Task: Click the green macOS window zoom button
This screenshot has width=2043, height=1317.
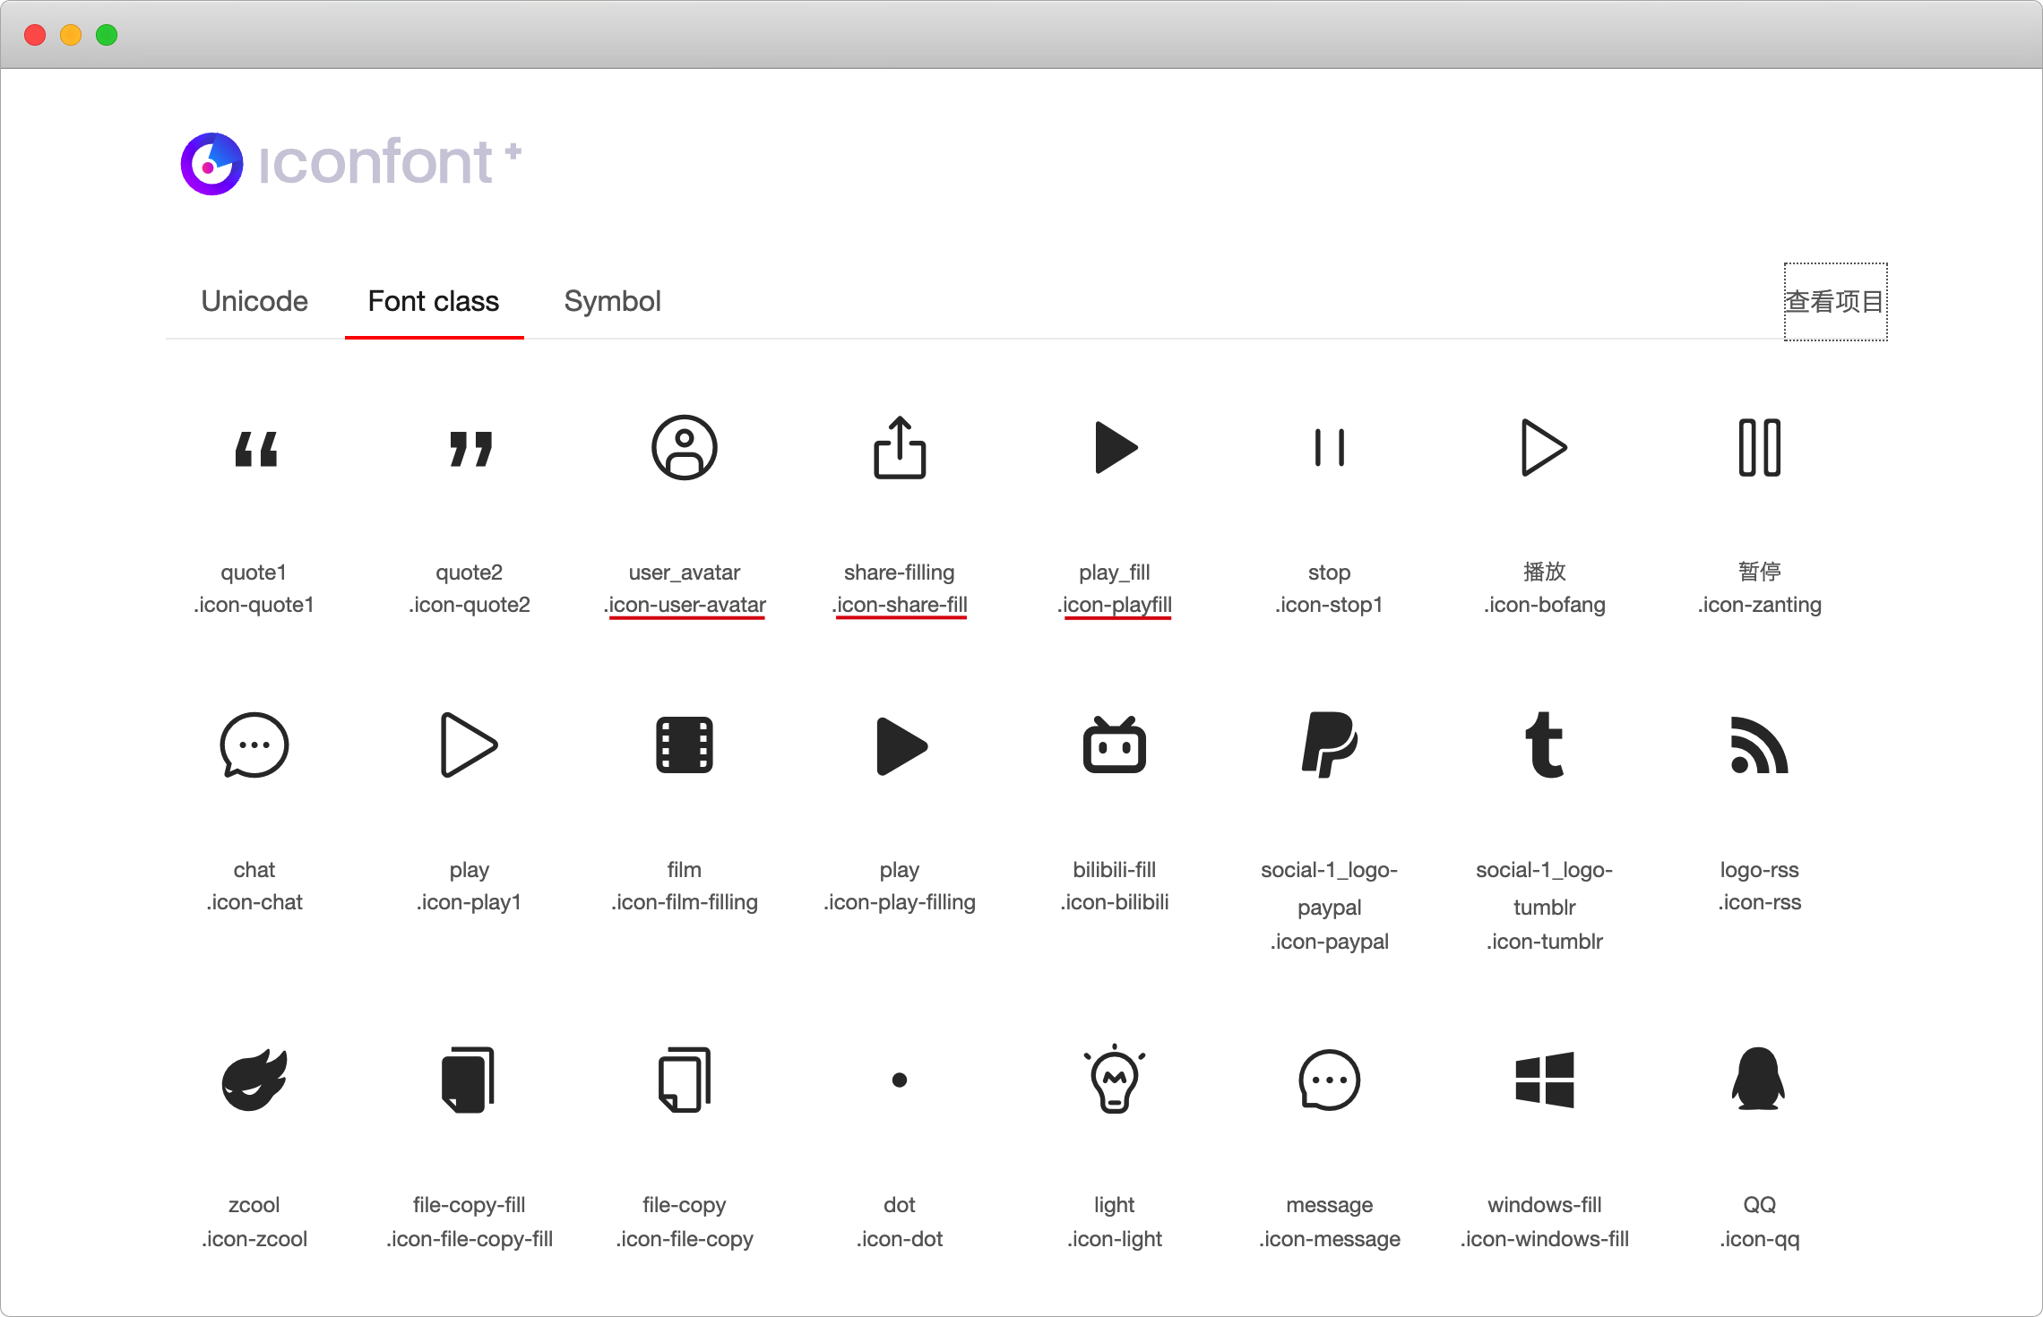Action: point(107,35)
